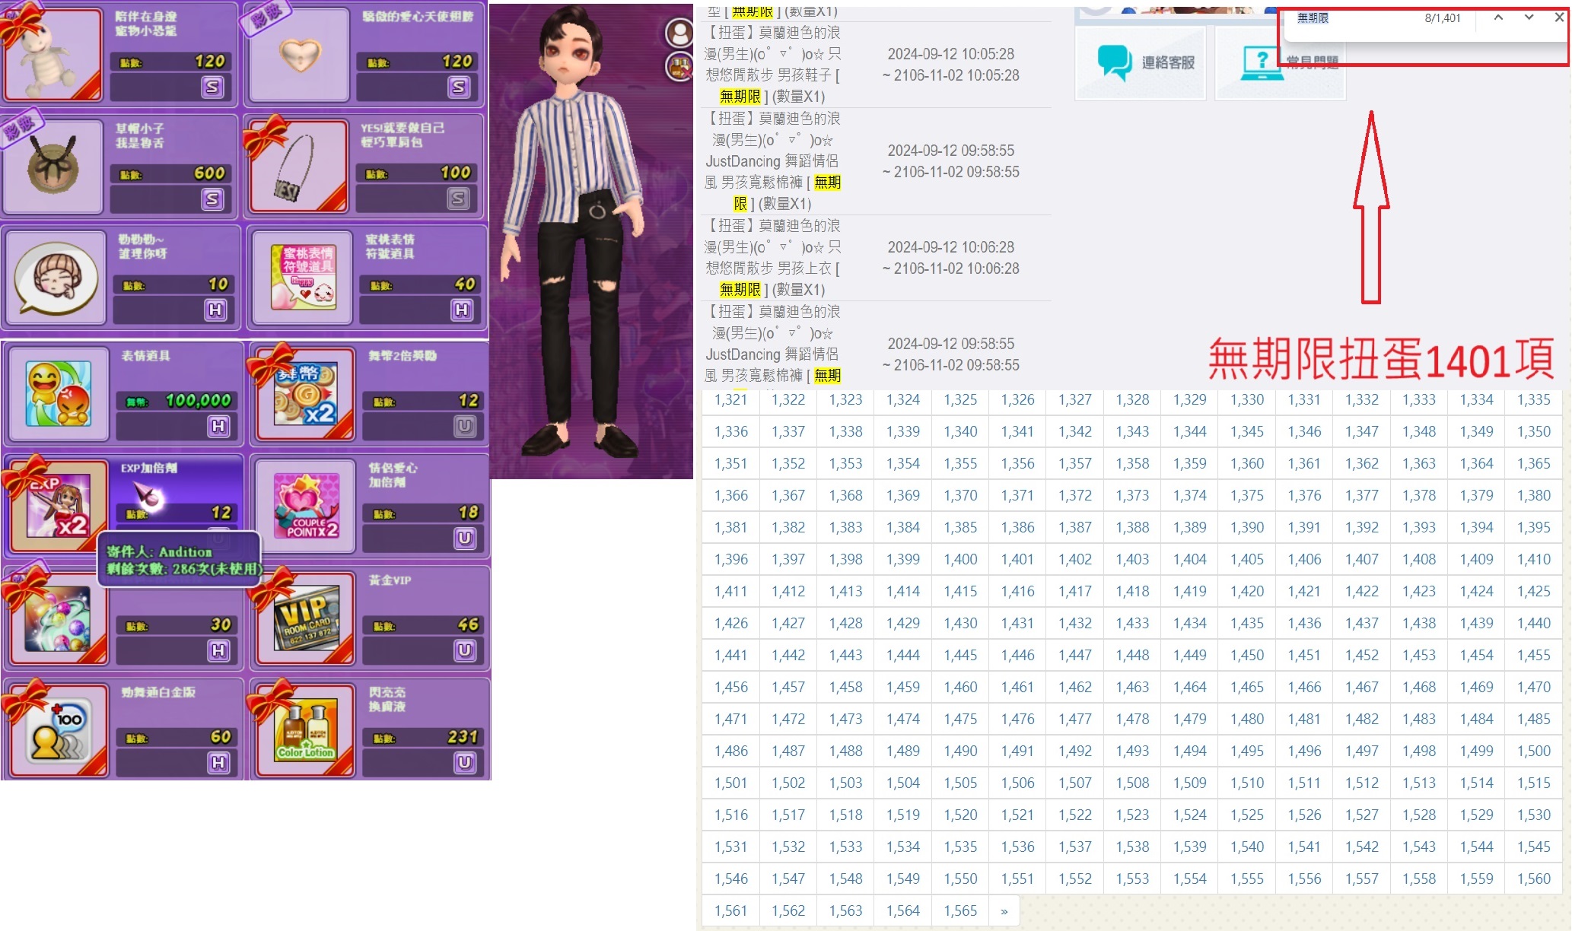Select the pet dinosaur item thumbnail

[x=52, y=55]
